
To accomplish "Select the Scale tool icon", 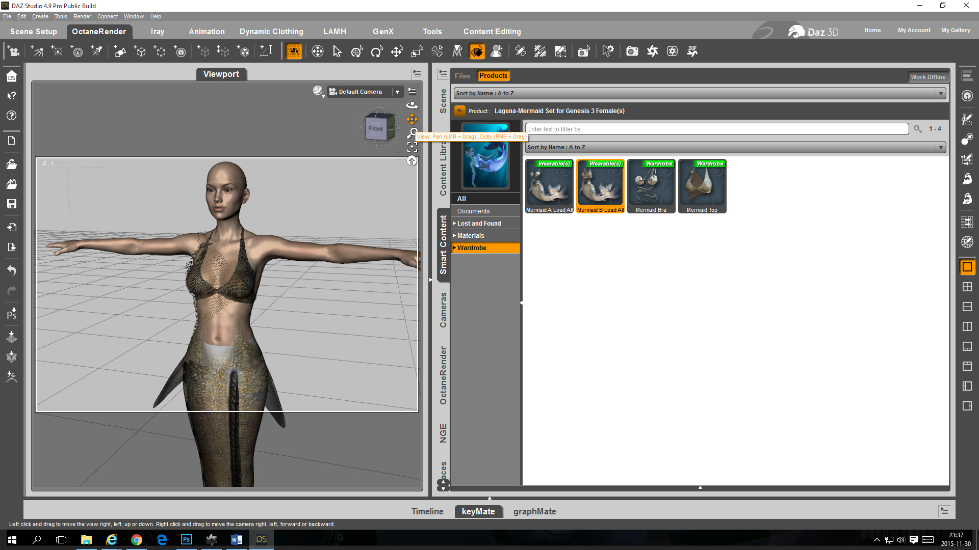I will [417, 51].
